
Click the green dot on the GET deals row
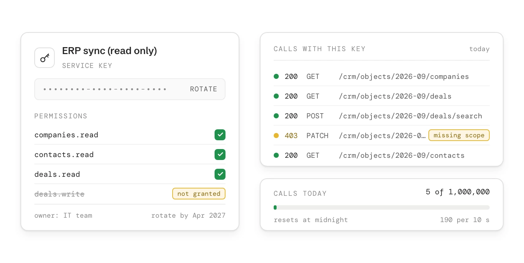(x=276, y=96)
